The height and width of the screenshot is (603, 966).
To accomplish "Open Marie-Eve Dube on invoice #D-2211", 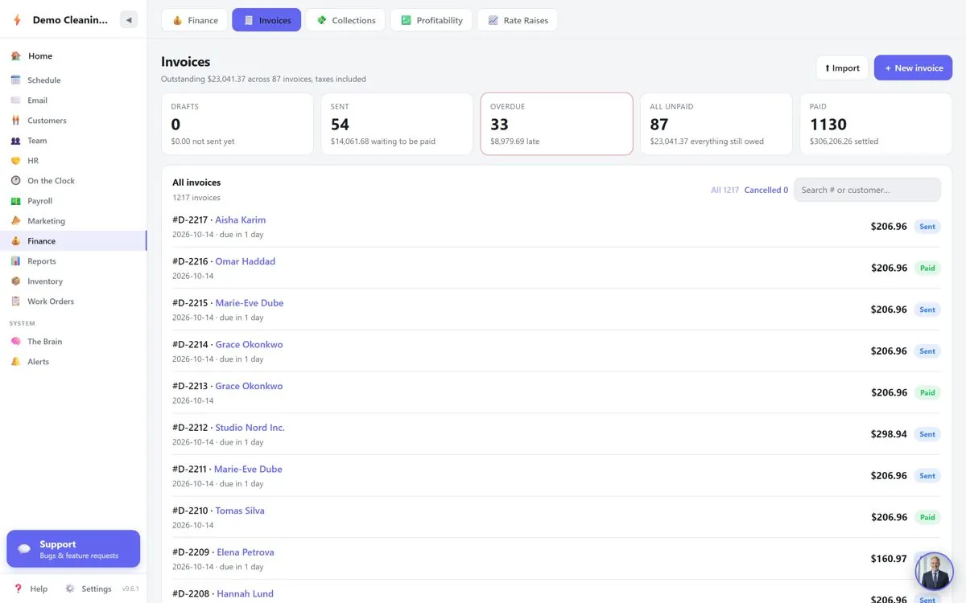I will pos(248,470).
